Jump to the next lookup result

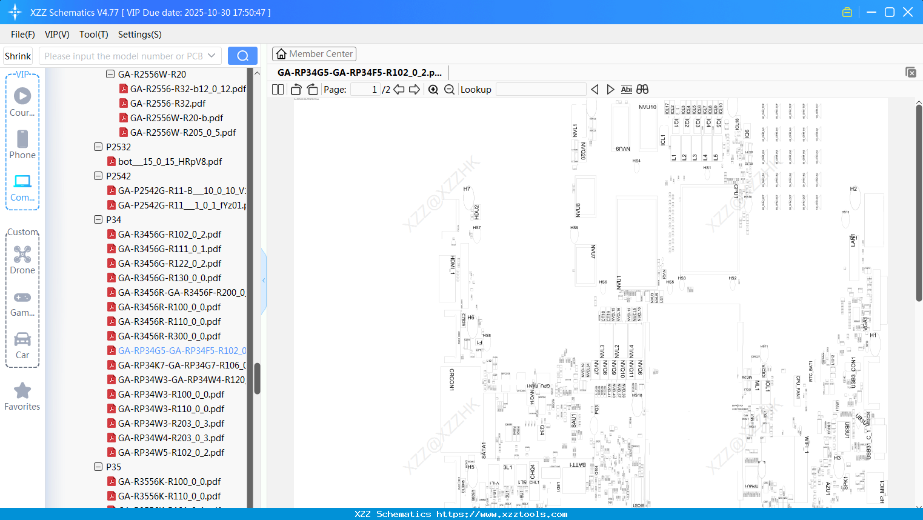click(x=610, y=90)
